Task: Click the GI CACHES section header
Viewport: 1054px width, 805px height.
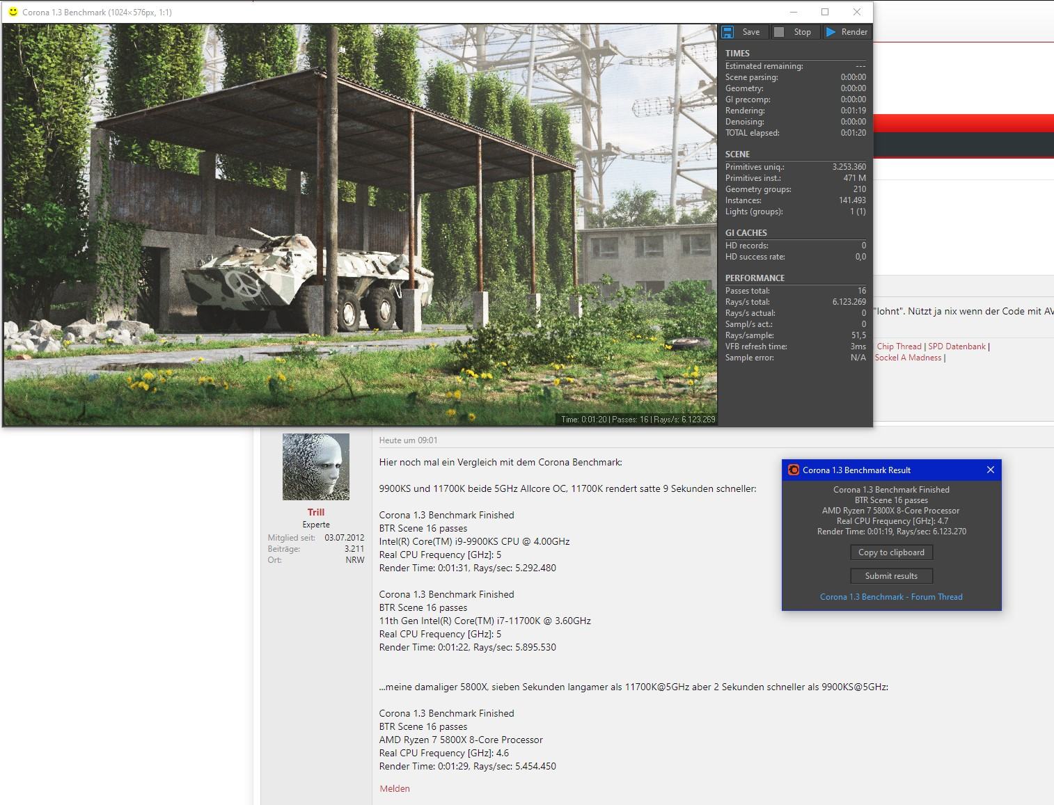Action: pos(746,233)
